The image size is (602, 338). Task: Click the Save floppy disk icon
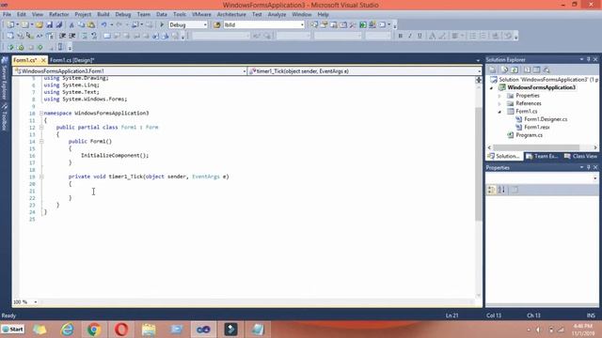(x=50, y=25)
